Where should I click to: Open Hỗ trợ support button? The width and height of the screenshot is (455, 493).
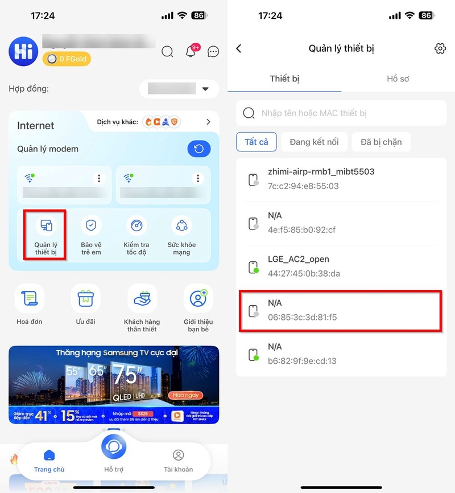[x=114, y=453]
